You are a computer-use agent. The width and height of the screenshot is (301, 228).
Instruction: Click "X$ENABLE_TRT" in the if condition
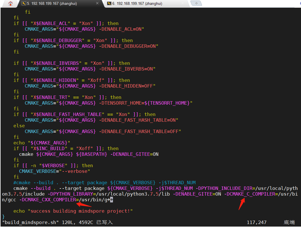pyautogui.click(x=50, y=98)
